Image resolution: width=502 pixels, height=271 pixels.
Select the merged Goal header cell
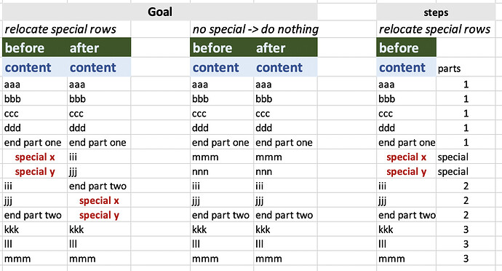(160, 12)
